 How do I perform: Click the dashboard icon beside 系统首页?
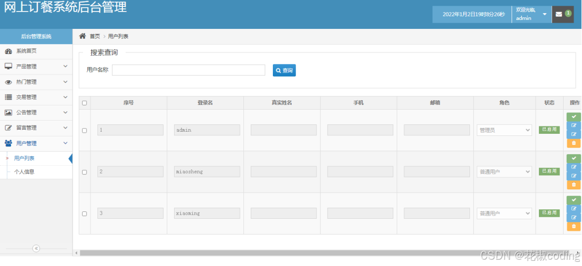coord(8,51)
